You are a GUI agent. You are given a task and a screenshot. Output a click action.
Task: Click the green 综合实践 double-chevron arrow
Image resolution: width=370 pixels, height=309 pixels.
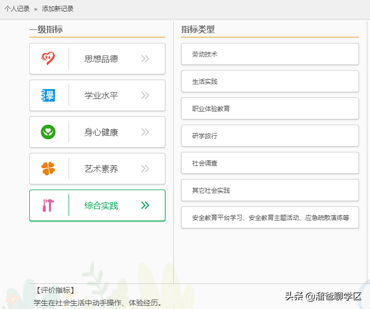(145, 205)
